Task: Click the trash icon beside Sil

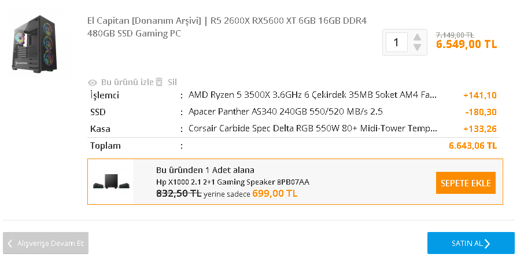Action: tap(160, 82)
